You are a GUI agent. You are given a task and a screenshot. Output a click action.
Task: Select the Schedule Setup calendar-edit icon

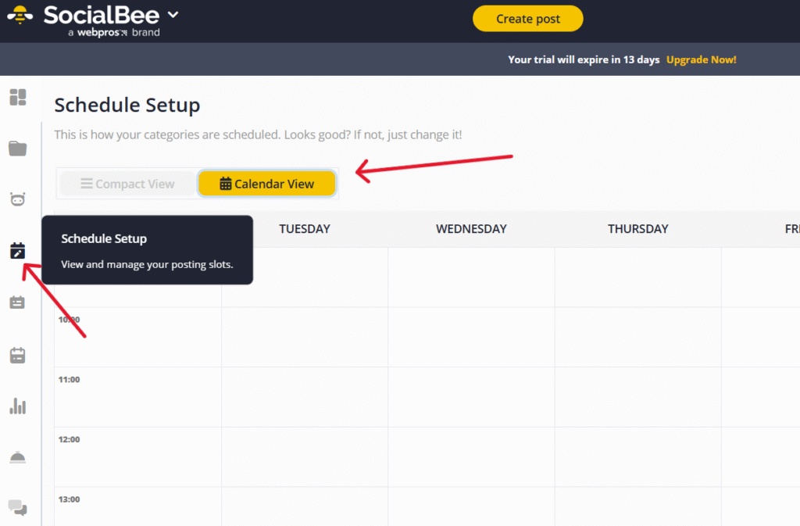point(17,251)
